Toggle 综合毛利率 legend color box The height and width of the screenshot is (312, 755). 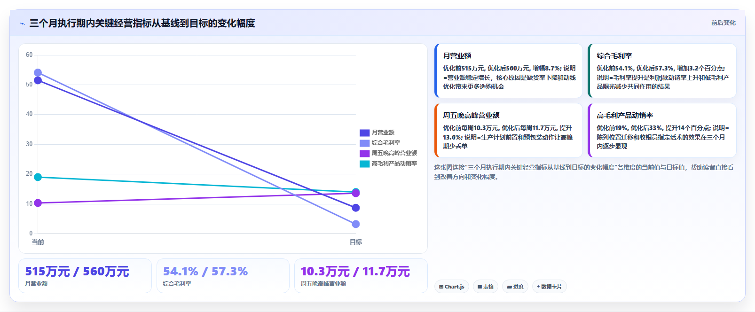[x=365, y=143]
